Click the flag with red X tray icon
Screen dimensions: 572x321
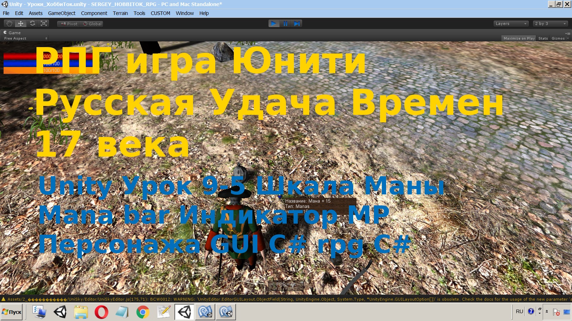pyautogui.click(x=556, y=312)
